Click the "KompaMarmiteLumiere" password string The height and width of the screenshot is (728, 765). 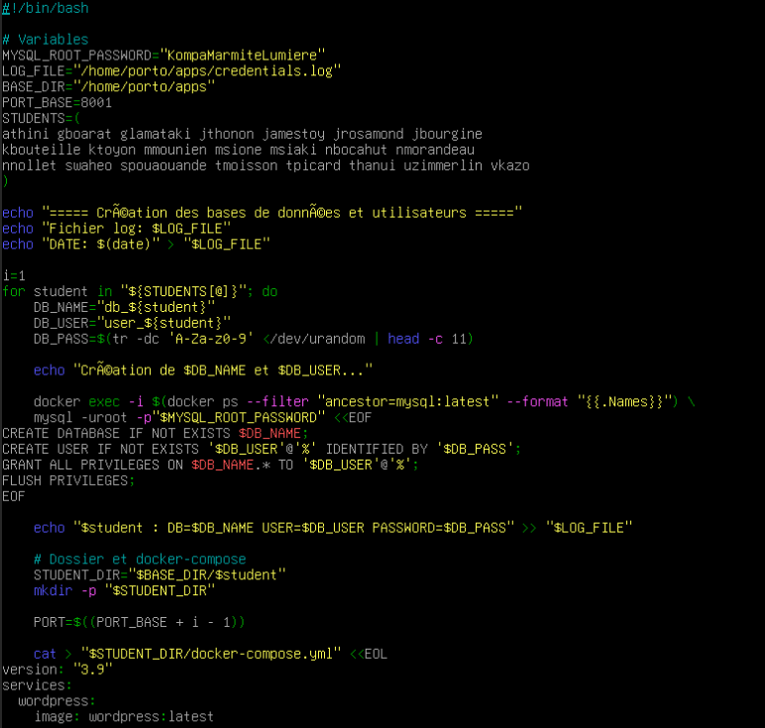coord(245,55)
